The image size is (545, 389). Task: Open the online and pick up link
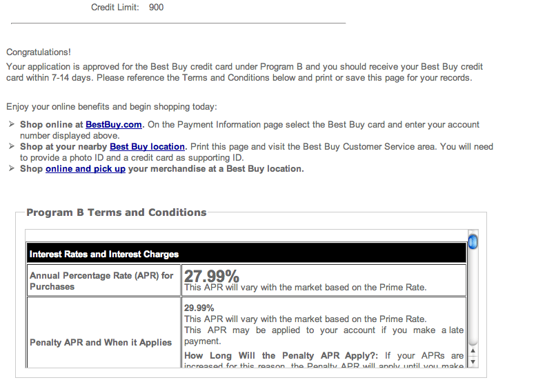tap(86, 168)
